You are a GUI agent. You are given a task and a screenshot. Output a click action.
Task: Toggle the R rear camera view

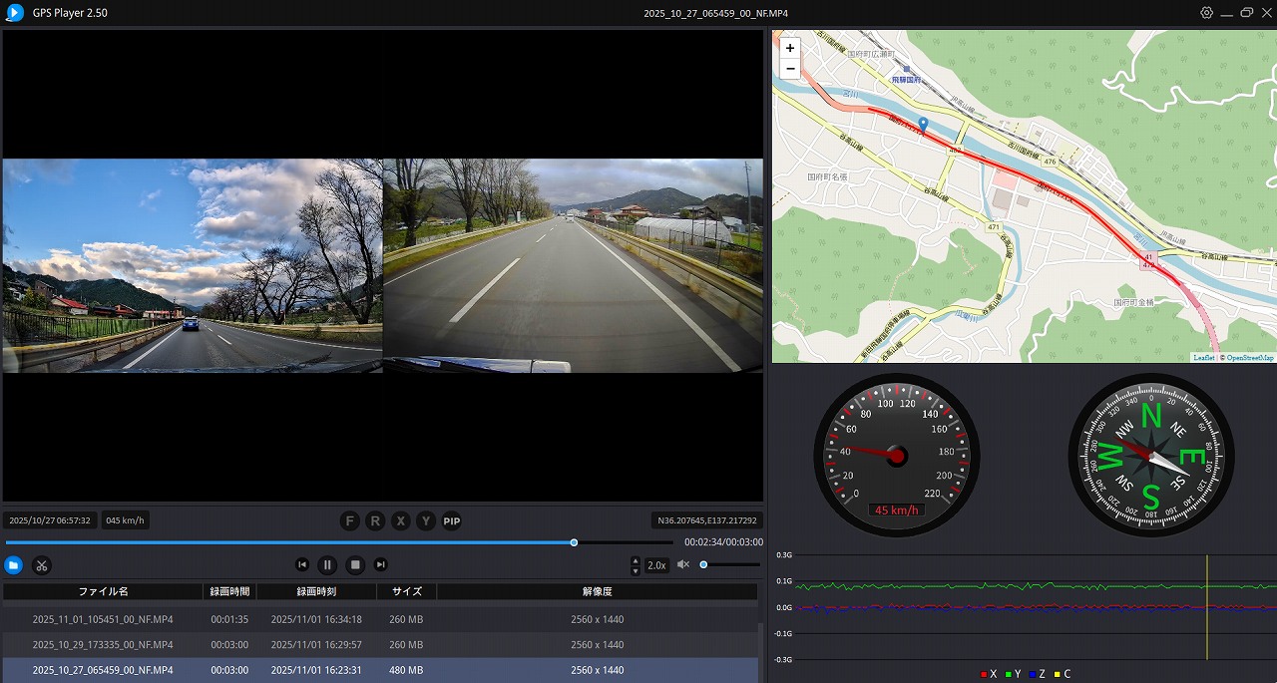click(x=375, y=520)
